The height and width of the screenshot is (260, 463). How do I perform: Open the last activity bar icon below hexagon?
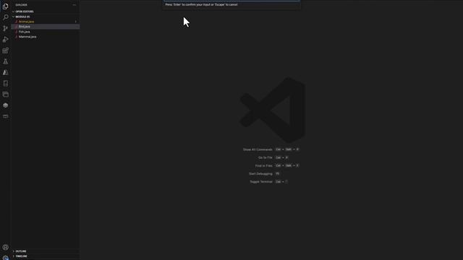5,116
